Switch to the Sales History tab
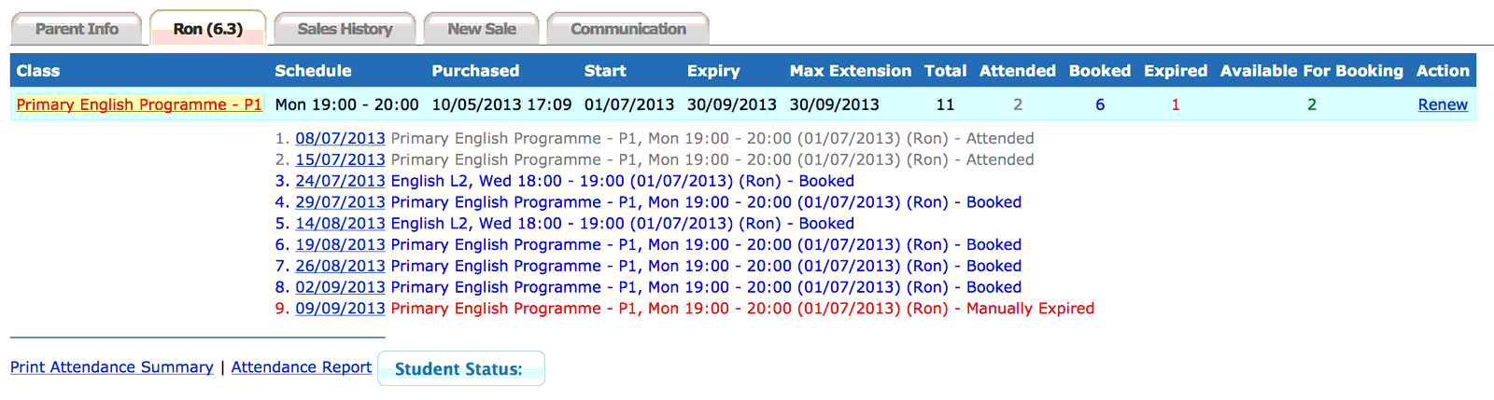The width and height of the screenshot is (1494, 400). pos(345,29)
